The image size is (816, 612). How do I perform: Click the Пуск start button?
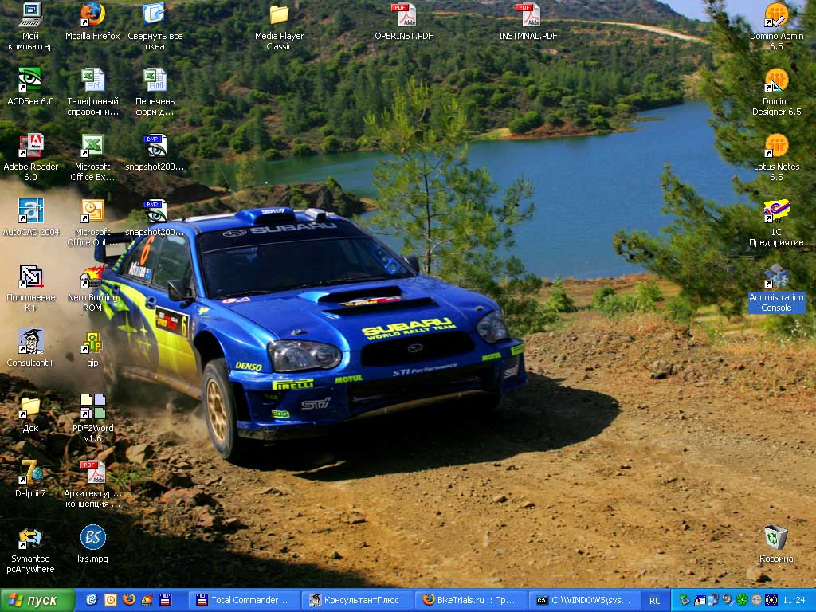37,600
